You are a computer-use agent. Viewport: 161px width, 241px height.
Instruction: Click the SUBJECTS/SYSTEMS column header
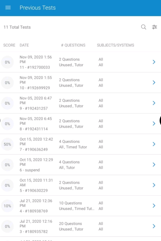click(116, 45)
